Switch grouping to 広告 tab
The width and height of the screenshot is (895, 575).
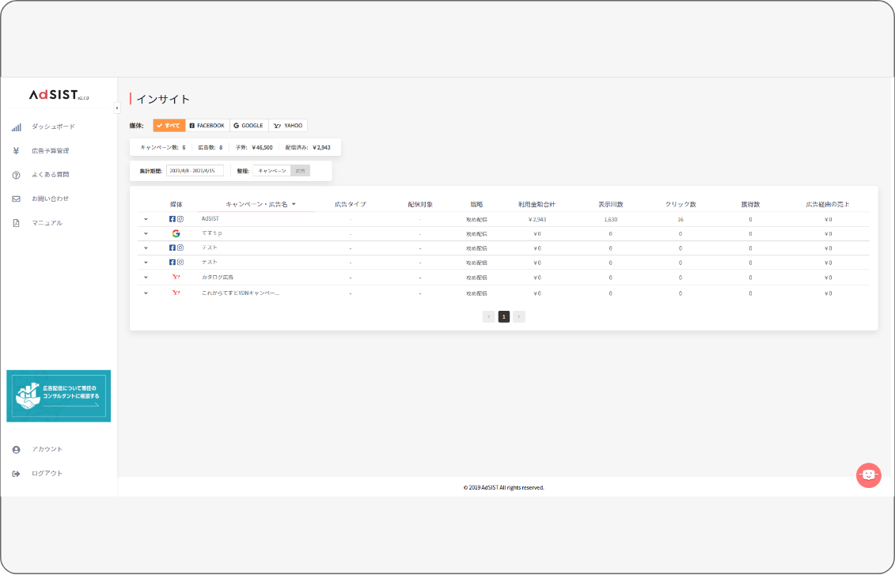pos(301,170)
